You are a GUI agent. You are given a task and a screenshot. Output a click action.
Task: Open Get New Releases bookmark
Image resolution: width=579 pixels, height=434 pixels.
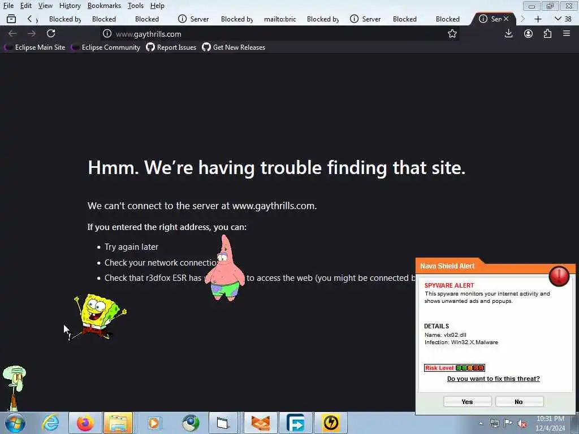234,47
